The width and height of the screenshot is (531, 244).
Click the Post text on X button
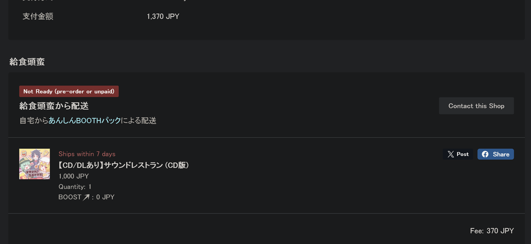click(x=462, y=154)
